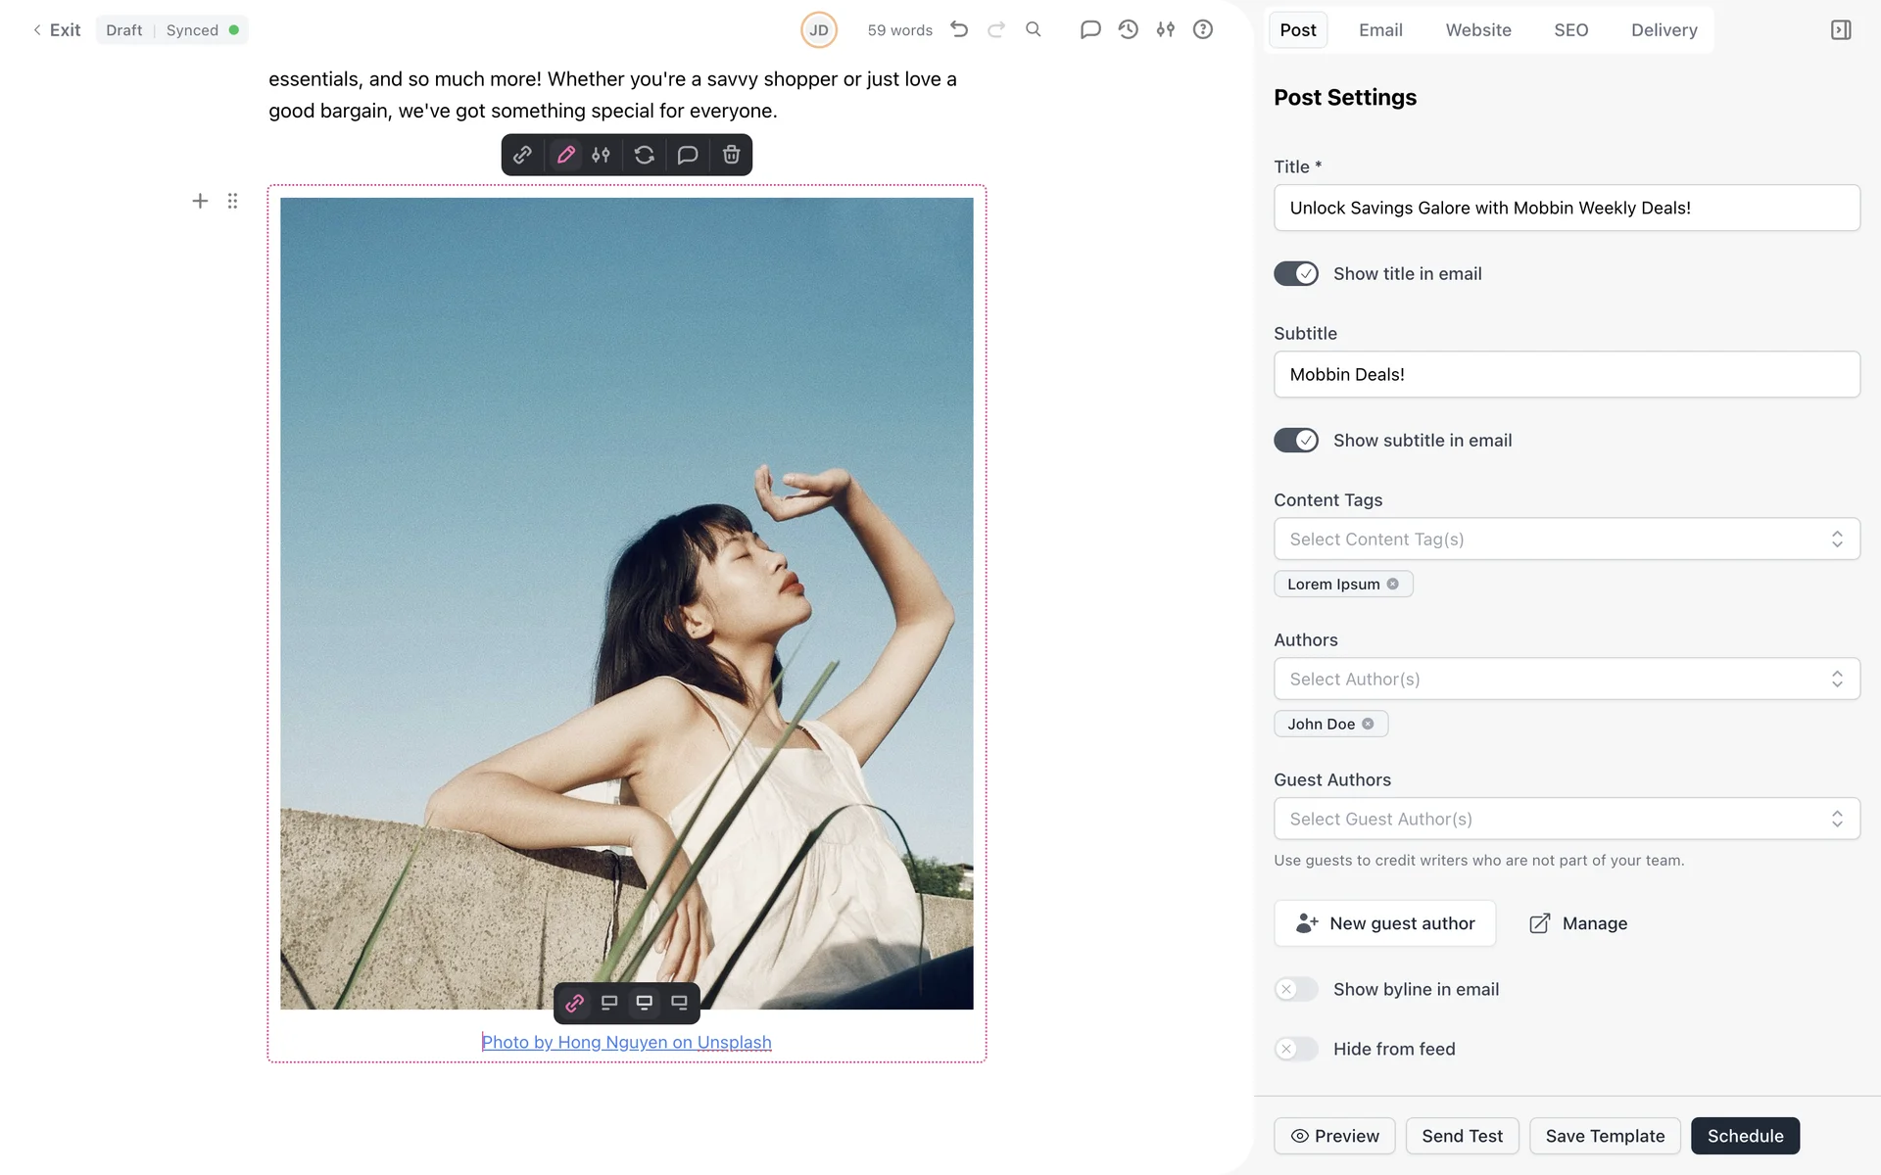Enable Show byline in email toggle
Image resolution: width=1881 pixels, height=1175 pixels.
1296,989
